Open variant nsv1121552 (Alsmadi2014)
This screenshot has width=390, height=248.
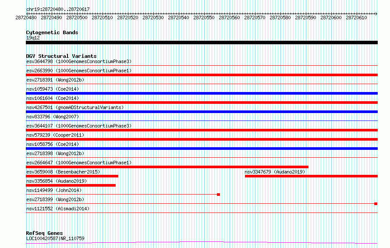58,209
